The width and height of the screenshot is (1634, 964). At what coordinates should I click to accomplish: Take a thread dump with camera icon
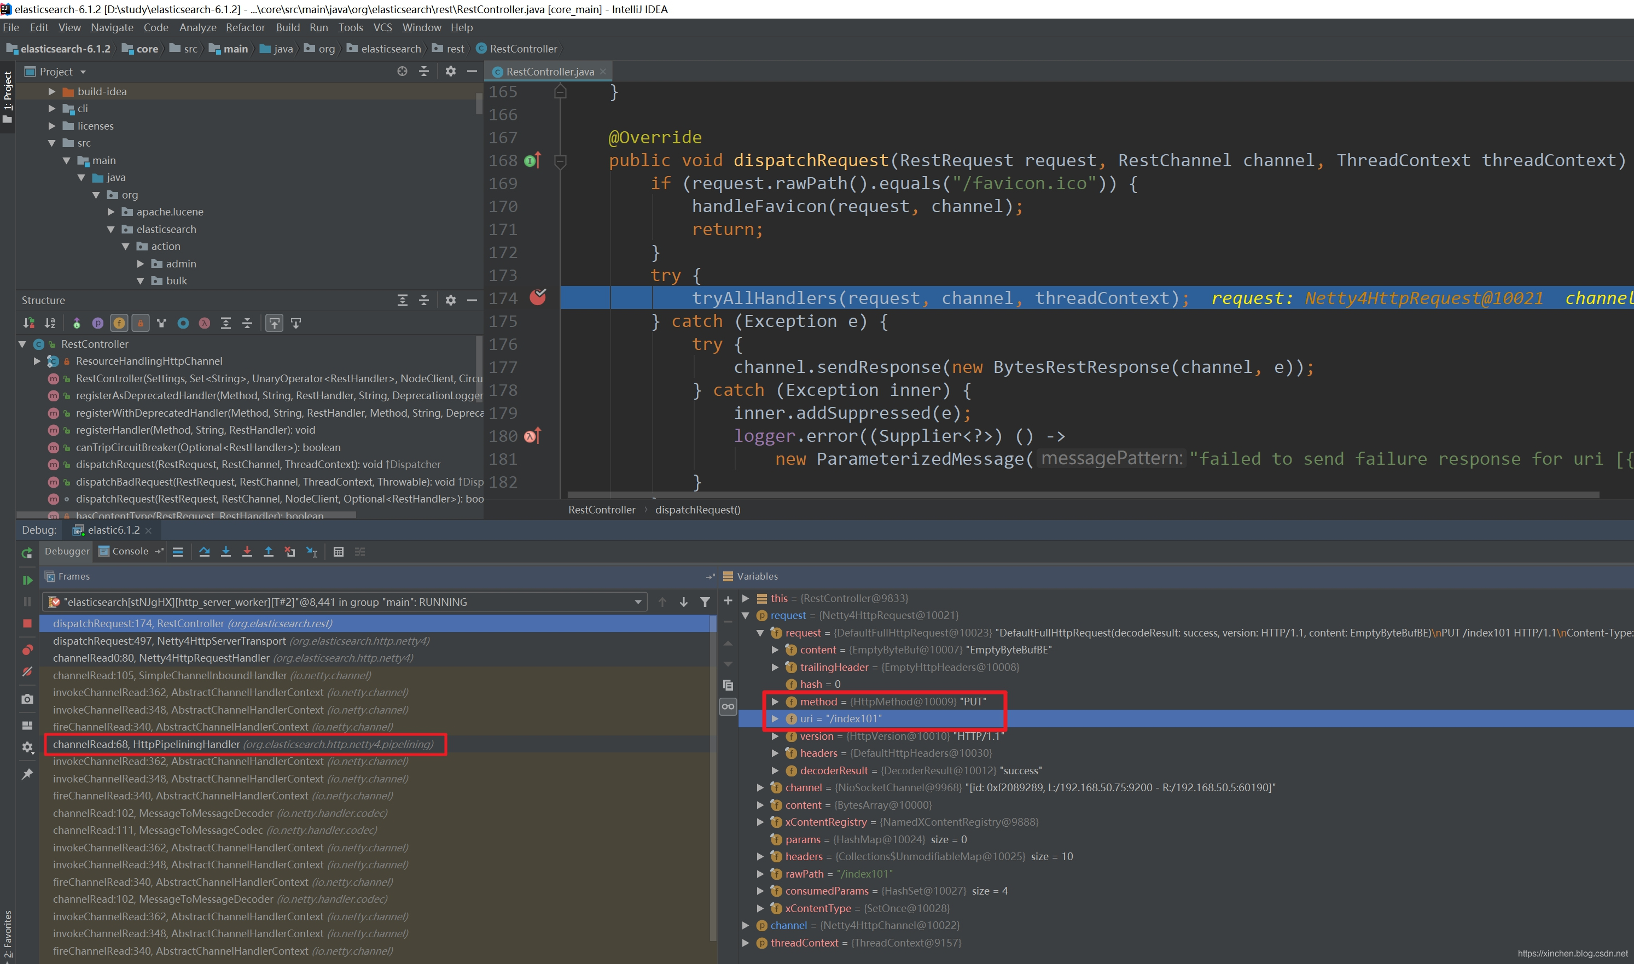click(27, 699)
